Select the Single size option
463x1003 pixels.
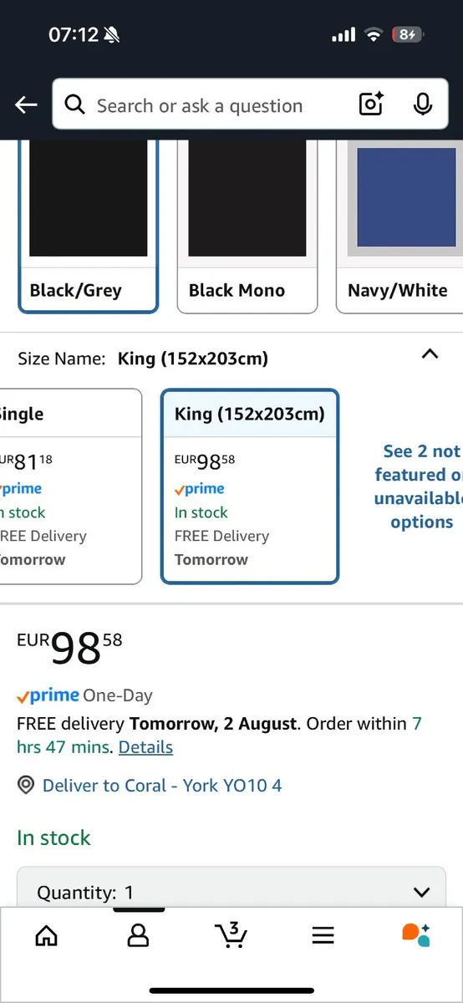coord(71,486)
